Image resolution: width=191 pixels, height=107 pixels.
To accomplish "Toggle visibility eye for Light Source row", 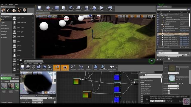I will point(158,18).
